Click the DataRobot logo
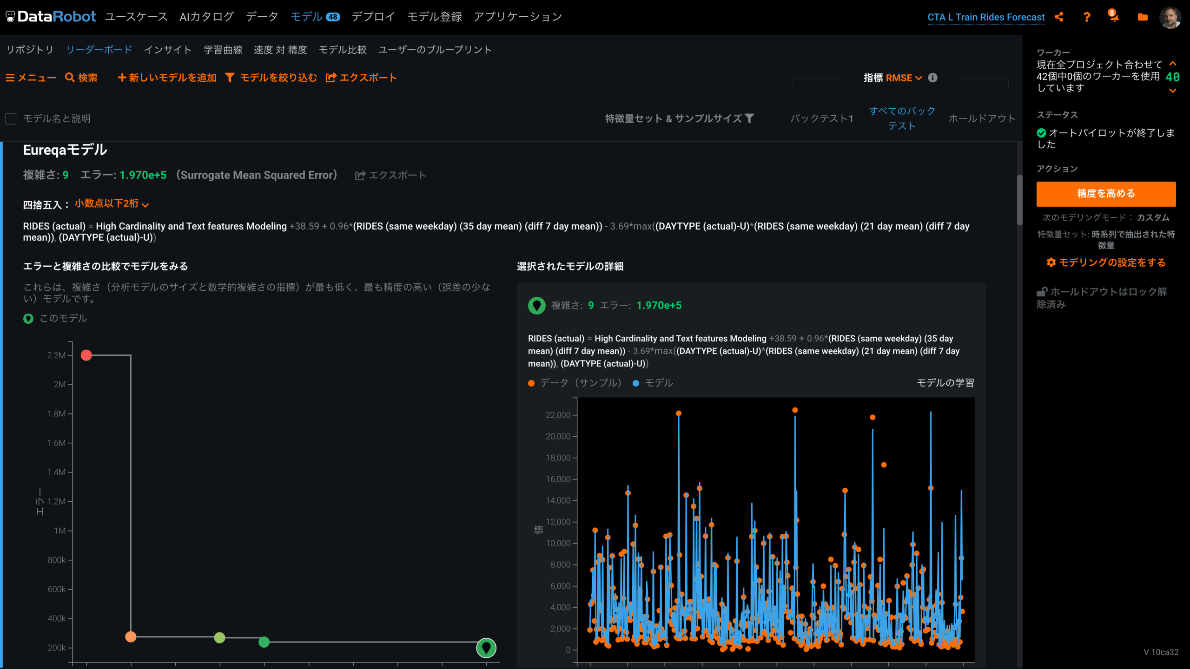The width and height of the screenshot is (1190, 669). click(x=51, y=17)
